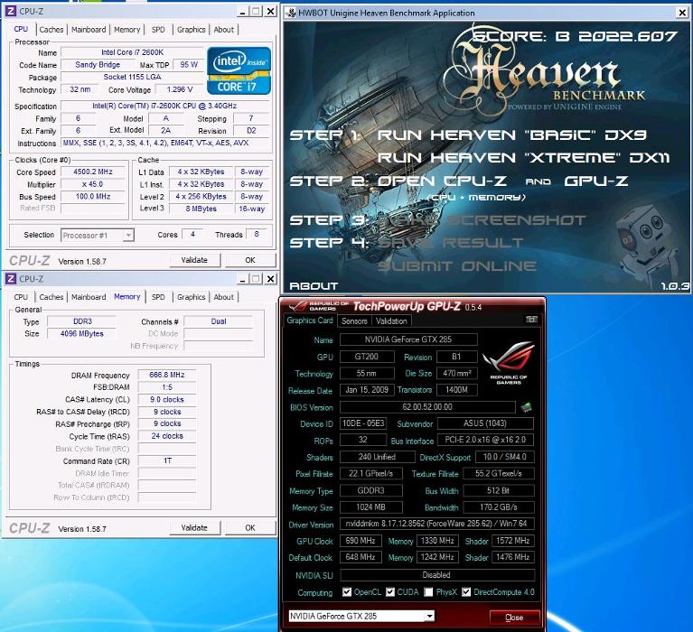This screenshot has width=693, height=632.
Task: Click the Bandwidth 170.2 GB/s value
Action: [x=499, y=507]
